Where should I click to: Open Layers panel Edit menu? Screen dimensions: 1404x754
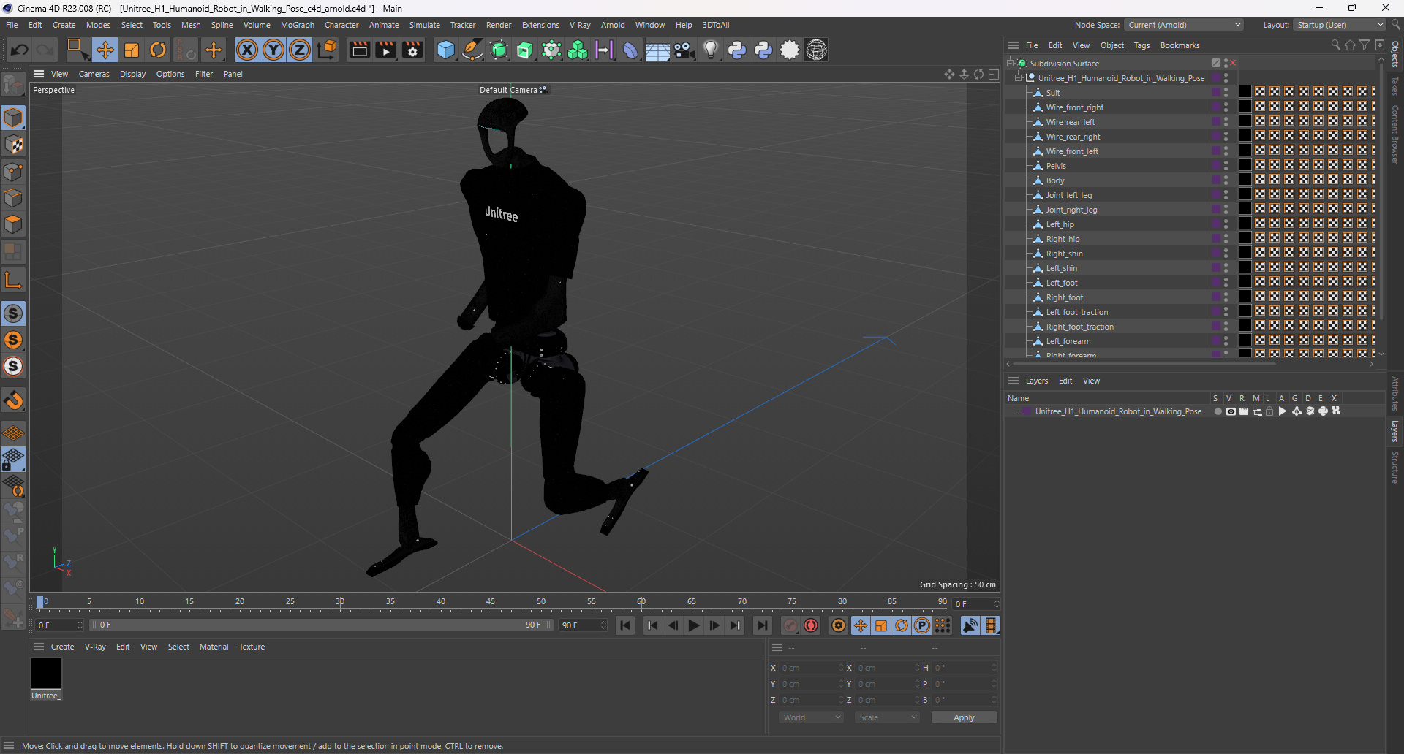click(1065, 381)
